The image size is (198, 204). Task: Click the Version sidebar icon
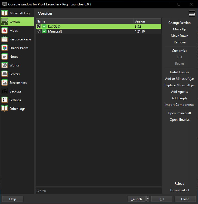[5, 22]
